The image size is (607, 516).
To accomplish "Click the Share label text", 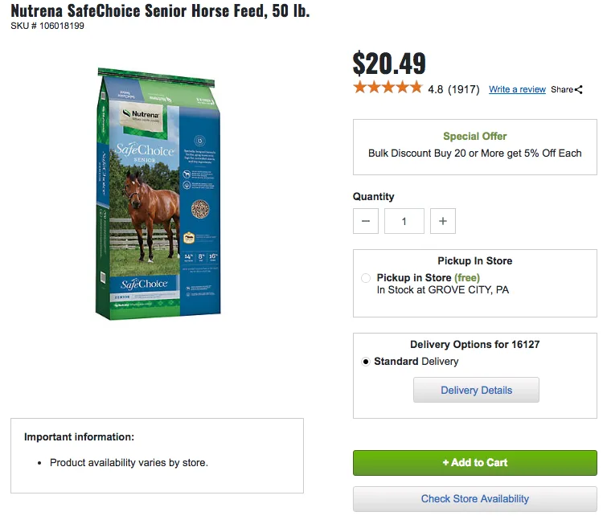I will (562, 90).
